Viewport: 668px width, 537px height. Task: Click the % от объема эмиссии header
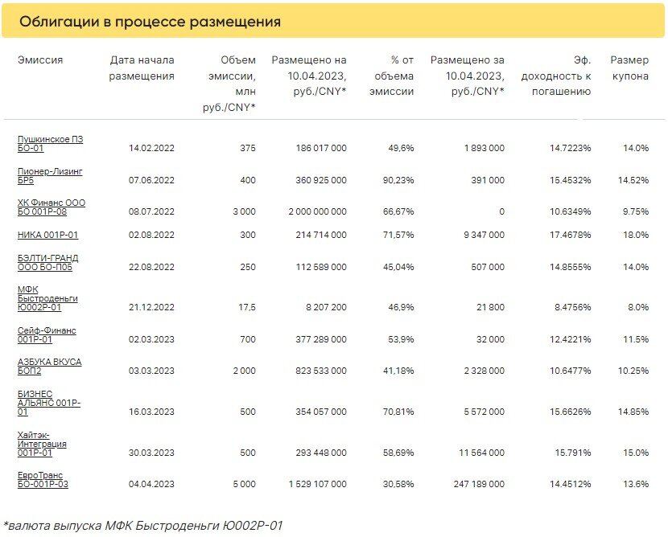coord(391,76)
